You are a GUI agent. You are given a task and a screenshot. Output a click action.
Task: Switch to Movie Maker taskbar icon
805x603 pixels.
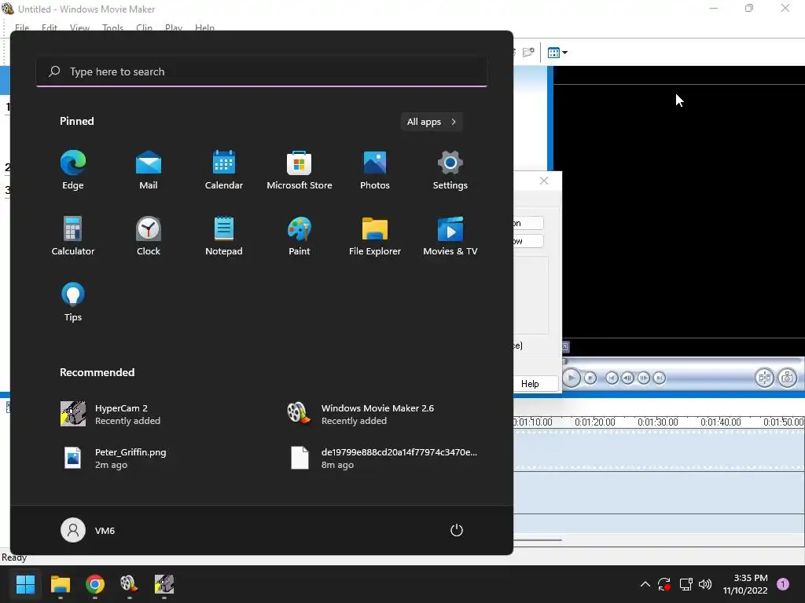130,584
